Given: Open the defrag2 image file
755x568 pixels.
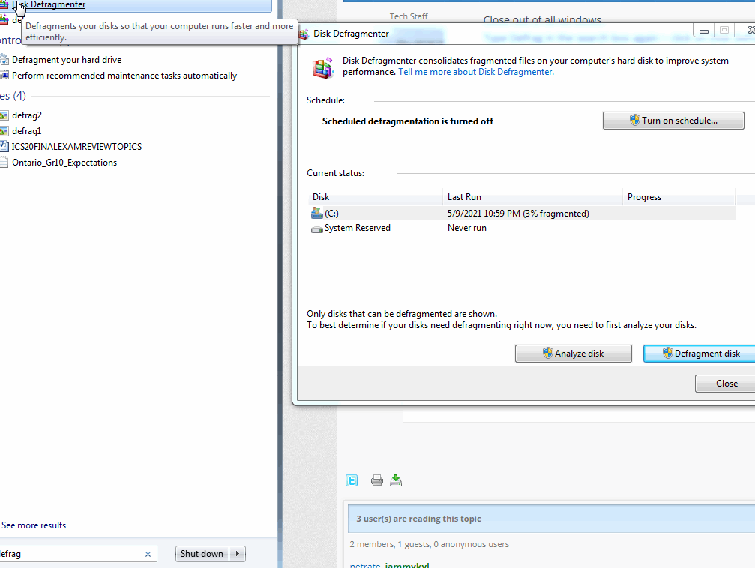Looking at the screenshot, I should coord(27,115).
